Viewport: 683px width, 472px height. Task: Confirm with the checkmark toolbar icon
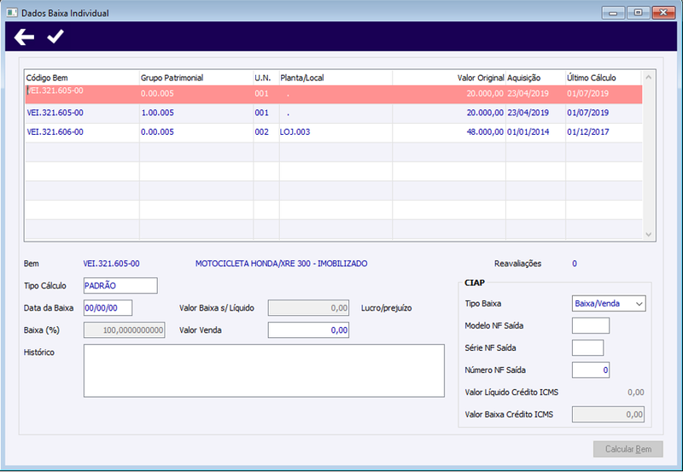55,37
